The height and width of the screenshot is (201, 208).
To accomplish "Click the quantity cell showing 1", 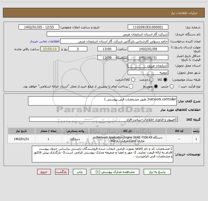I will coord(48,139).
